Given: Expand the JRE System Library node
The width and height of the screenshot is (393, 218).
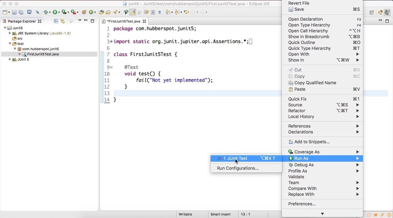Looking at the screenshot, I should [10, 33].
